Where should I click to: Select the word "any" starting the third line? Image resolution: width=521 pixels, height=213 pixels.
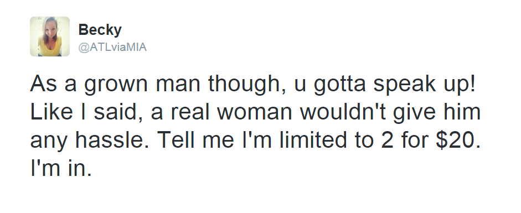pos(49,141)
